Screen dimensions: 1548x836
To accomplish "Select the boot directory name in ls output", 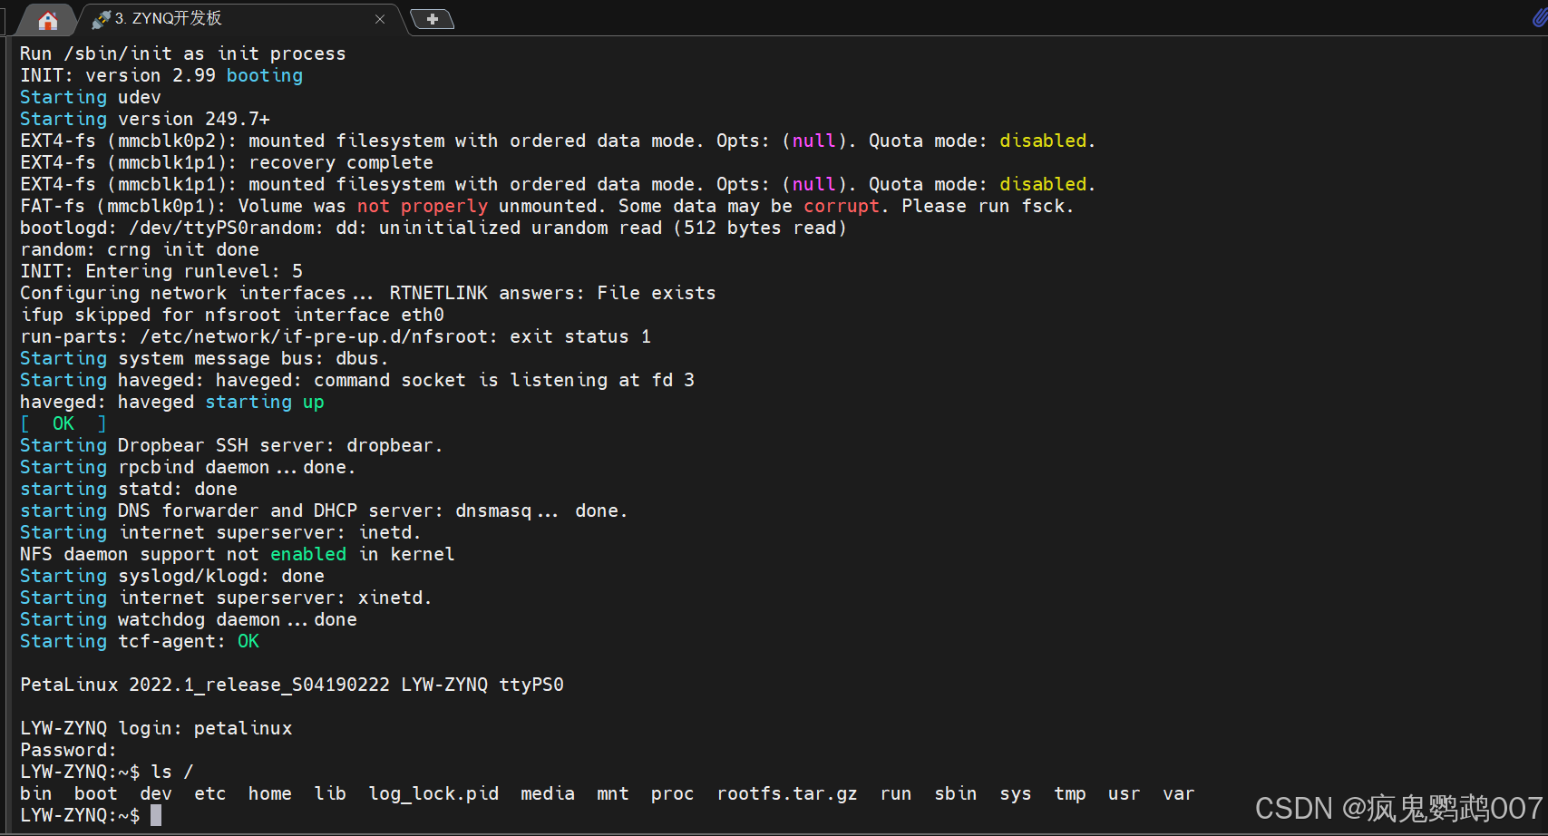I will (x=94, y=793).
